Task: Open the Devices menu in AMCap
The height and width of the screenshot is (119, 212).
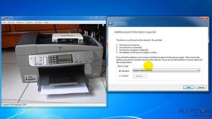Action: click(x=11, y=22)
